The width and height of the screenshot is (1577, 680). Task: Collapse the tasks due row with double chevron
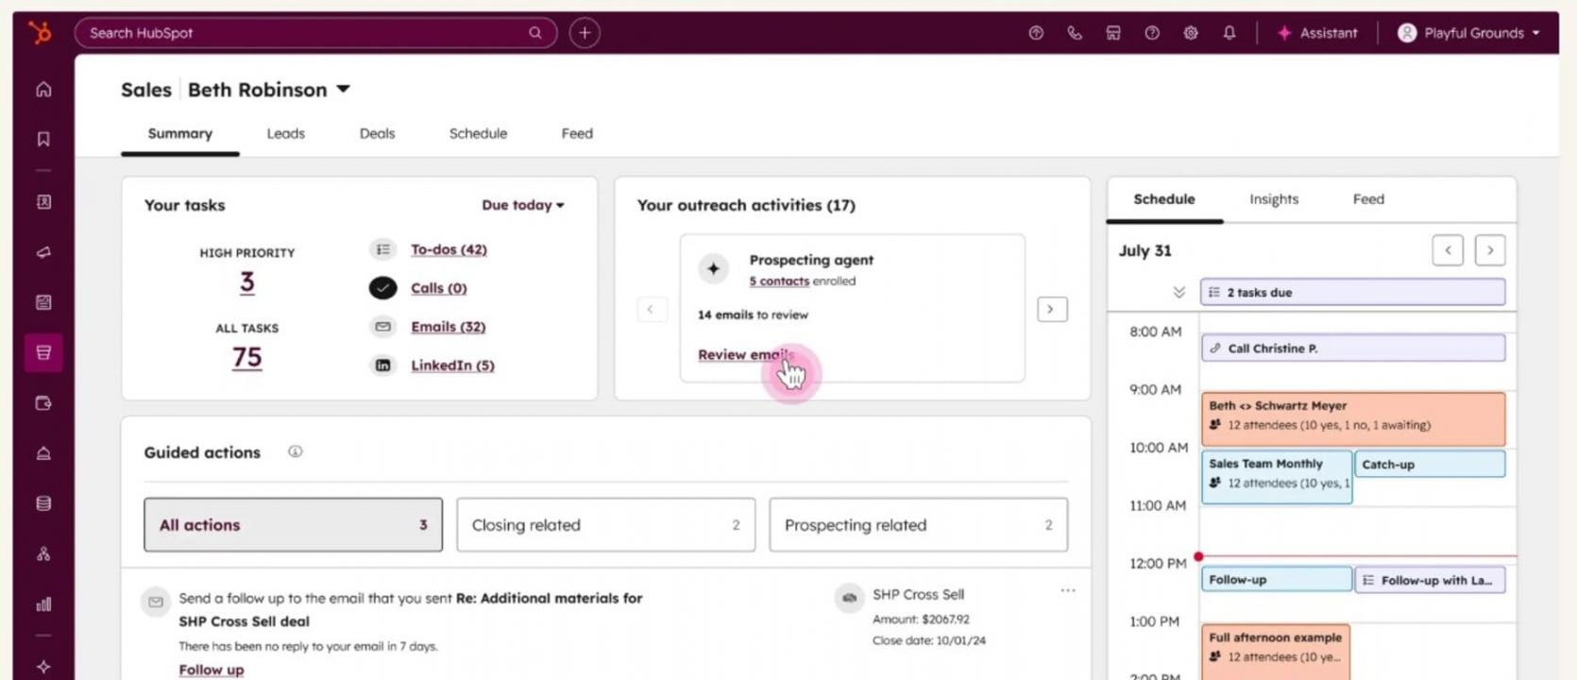(1179, 293)
